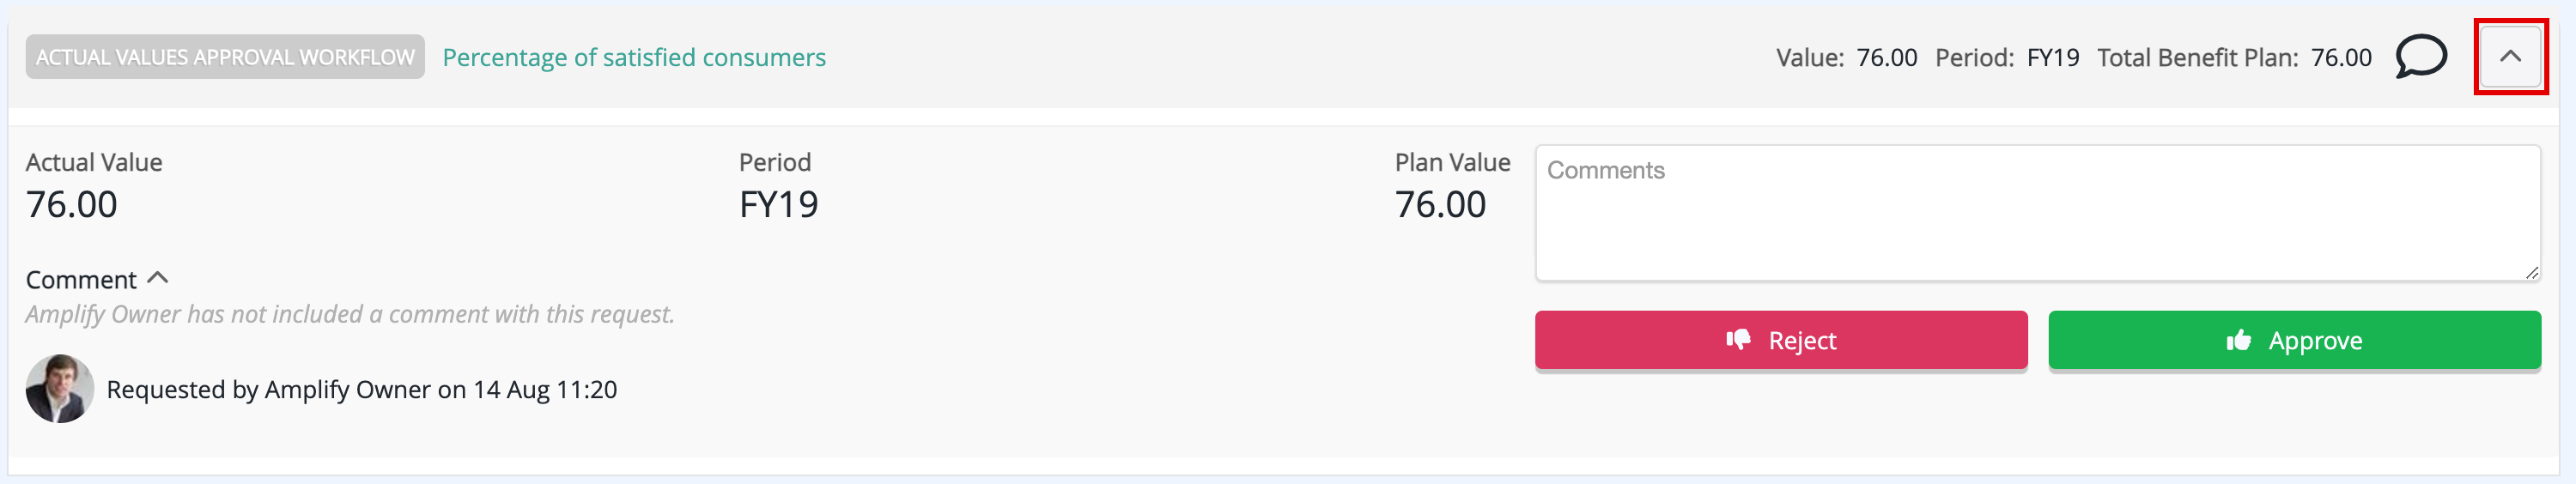Click the Amplify Owner avatar photo
2576x484 pixels.
60,389
